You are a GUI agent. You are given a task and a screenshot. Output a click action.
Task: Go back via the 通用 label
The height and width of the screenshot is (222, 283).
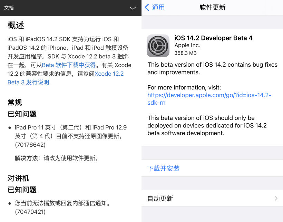158,8
